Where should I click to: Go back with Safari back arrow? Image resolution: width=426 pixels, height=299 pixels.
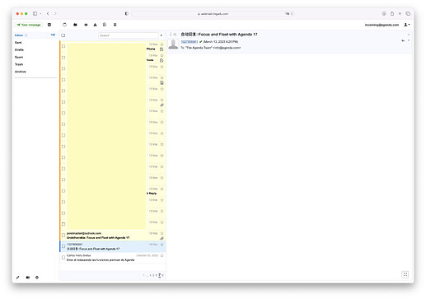[48, 13]
